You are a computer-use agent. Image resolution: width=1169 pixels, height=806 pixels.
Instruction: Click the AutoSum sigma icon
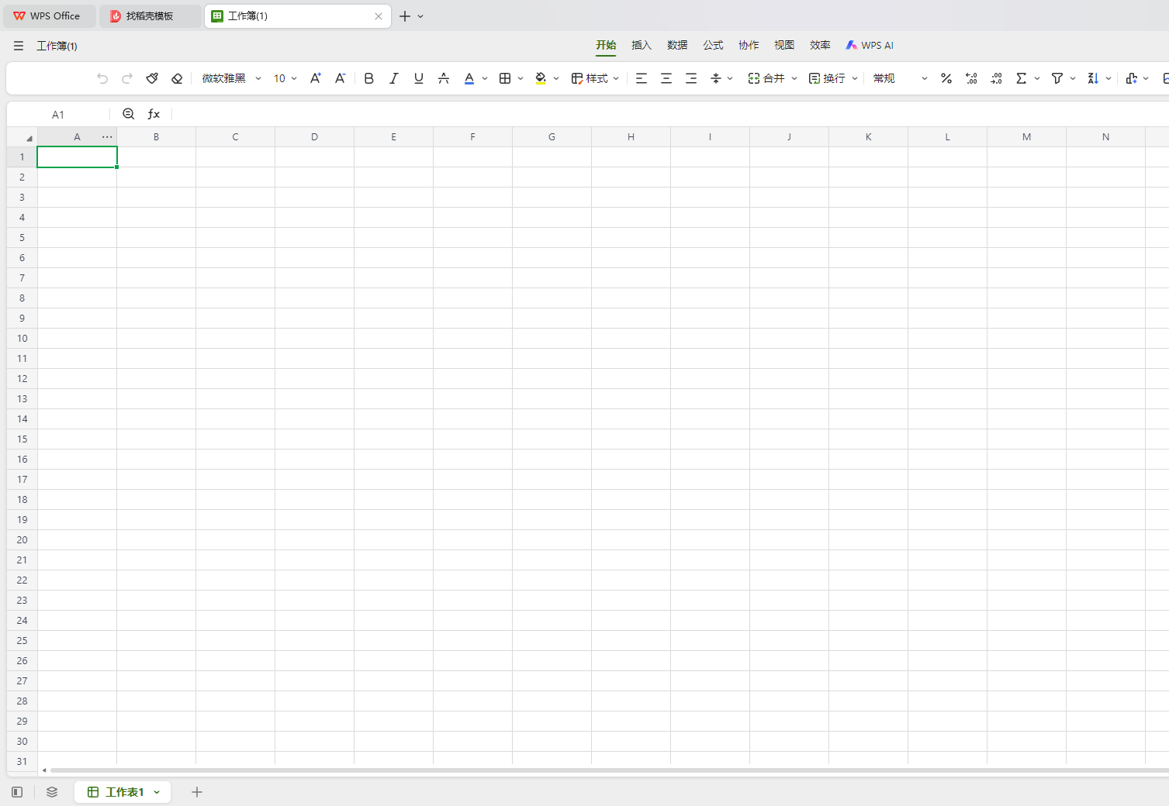[x=1021, y=78]
